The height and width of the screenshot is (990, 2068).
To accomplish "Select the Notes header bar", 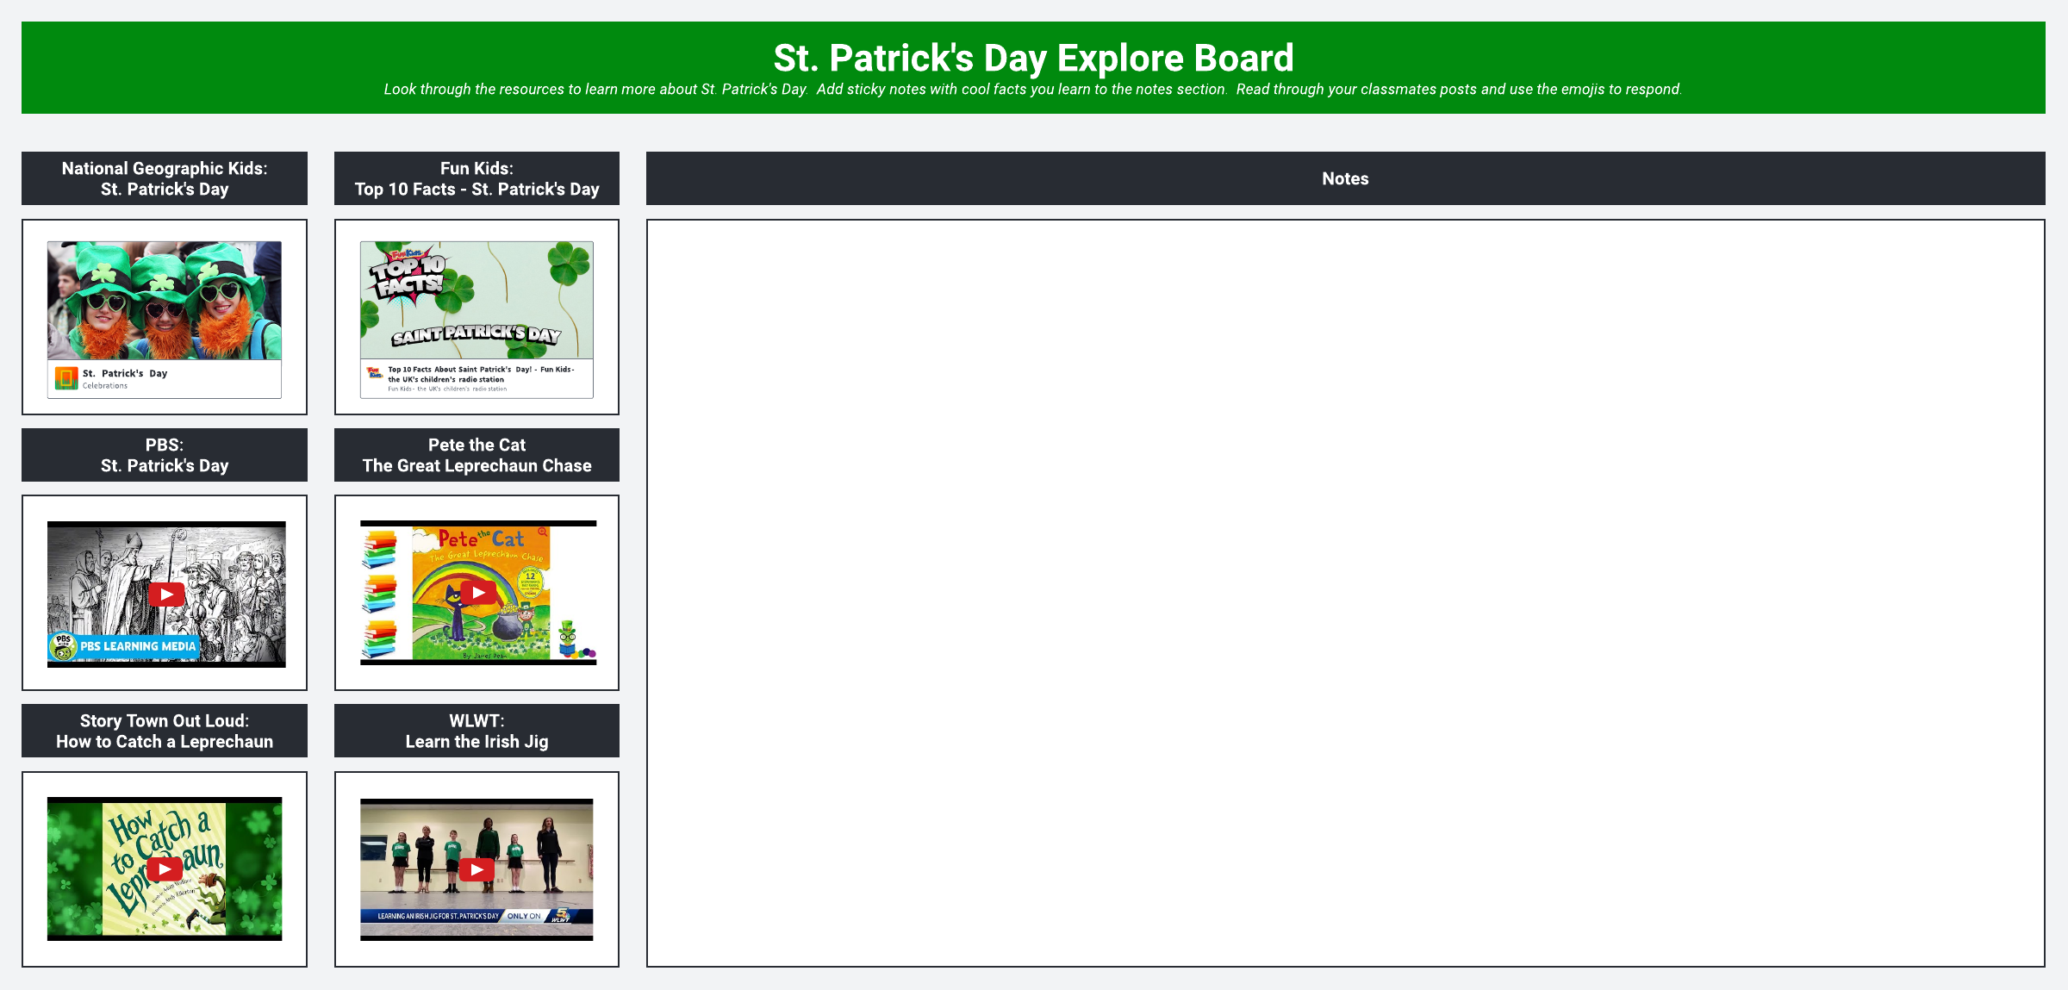I will coord(1345,179).
